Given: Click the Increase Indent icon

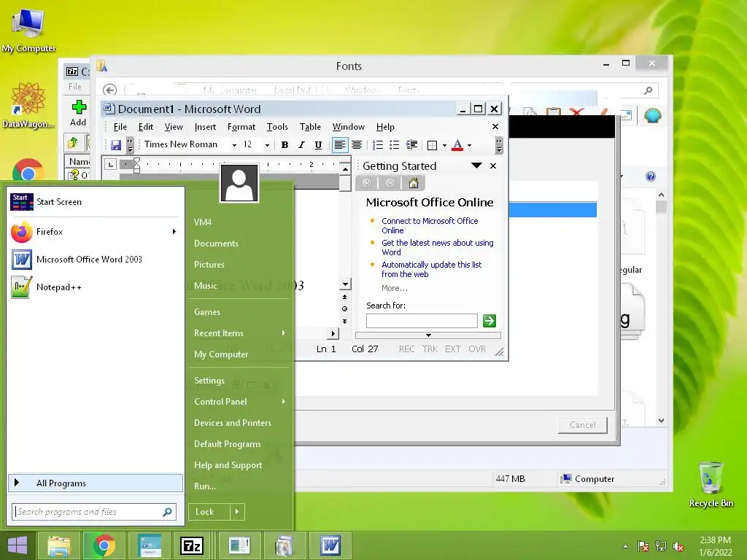Looking at the screenshot, I should tap(411, 145).
